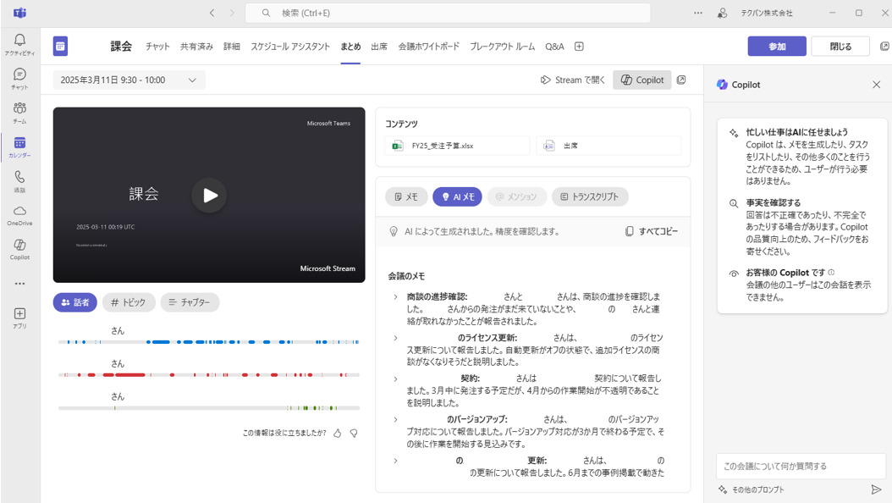Switch to the AI メモ pill
Viewport: 892px width, 503px height.
pyautogui.click(x=457, y=196)
